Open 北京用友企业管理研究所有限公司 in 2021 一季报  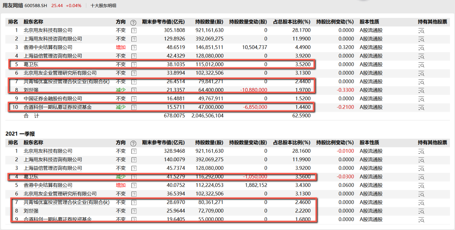(x=60, y=194)
